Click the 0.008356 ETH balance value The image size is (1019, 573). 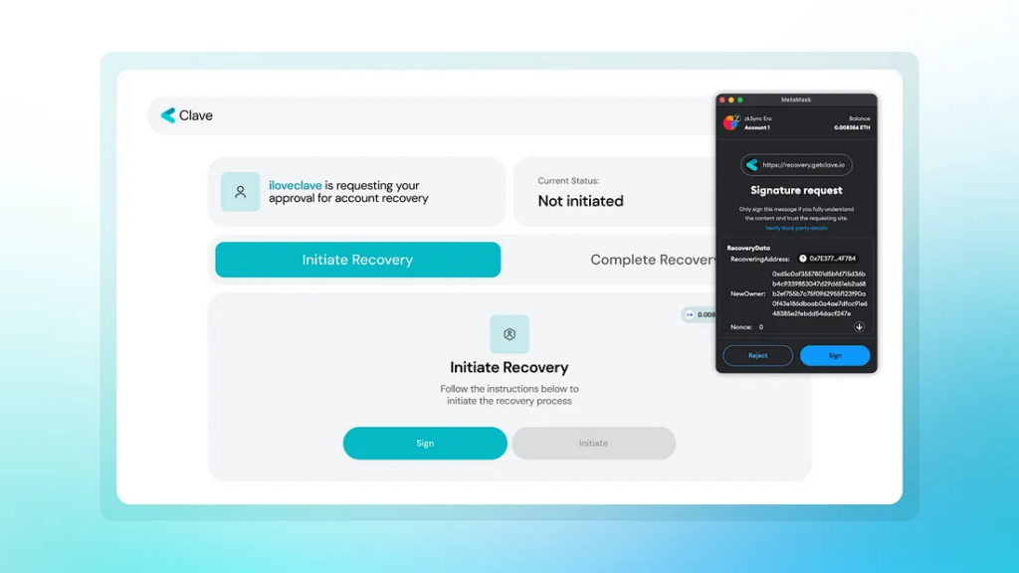point(852,128)
